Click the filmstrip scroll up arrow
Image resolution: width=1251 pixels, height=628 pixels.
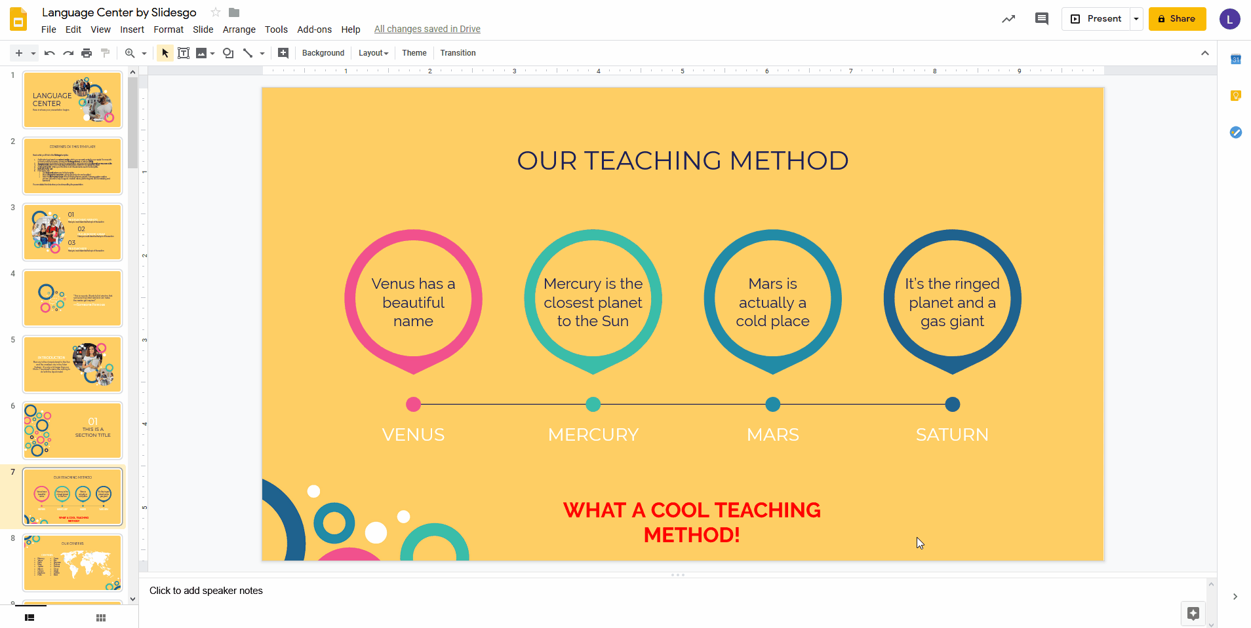133,72
